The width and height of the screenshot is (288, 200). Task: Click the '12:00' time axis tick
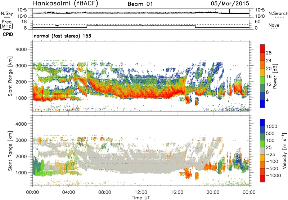pyautogui.click(x=141, y=192)
